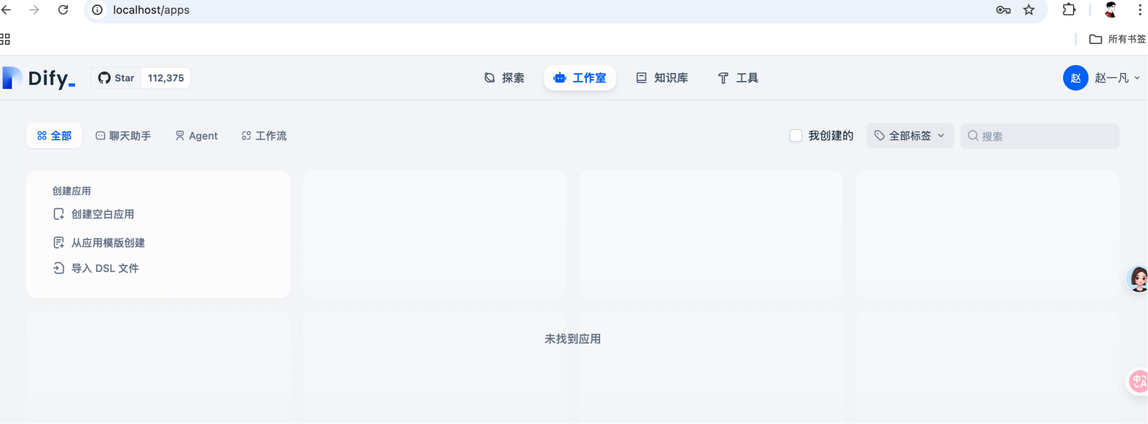Open the browser extensions puzzle icon
Image resolution: width=1148 pixels, height=424 pixels.
point(1069,10)
